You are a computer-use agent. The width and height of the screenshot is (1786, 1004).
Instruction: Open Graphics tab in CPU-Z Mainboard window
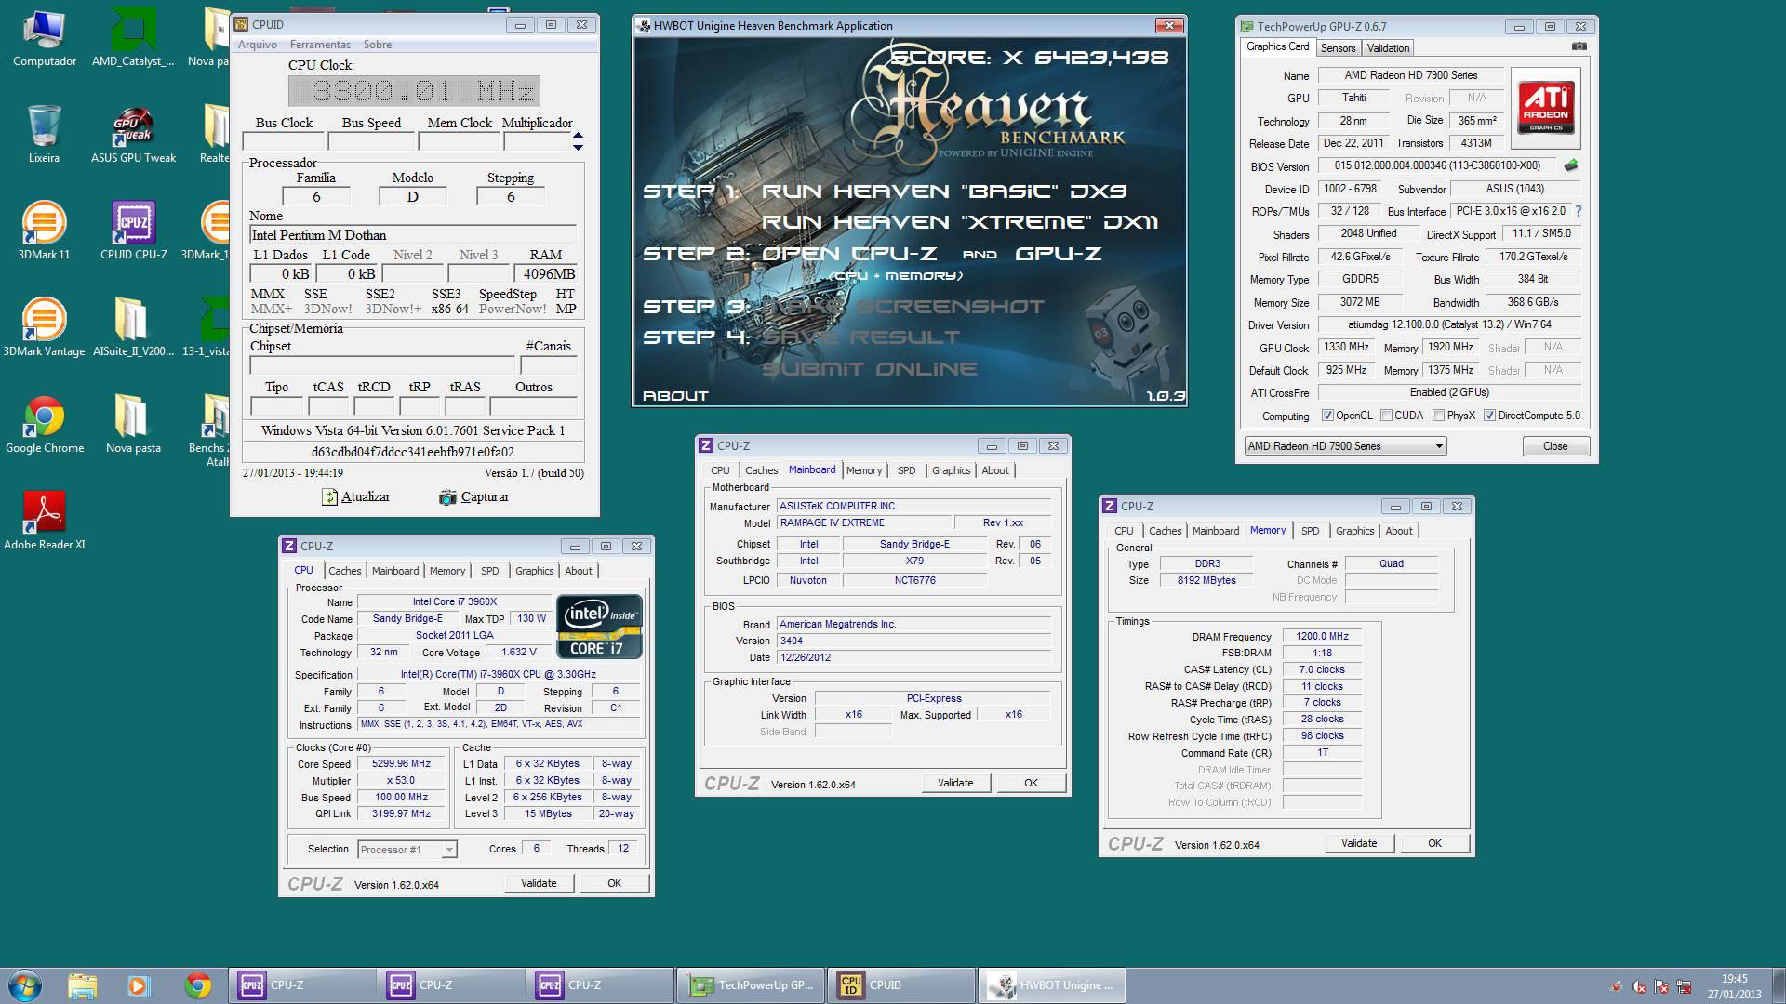click(951, 470)
